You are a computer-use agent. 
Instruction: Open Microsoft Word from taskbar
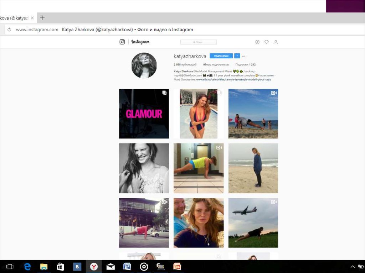(x=127, y=267)
